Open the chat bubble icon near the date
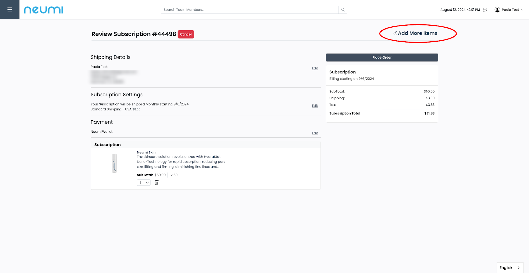The image size is (529, 273). pyautogui.click(x=485, y=10)
